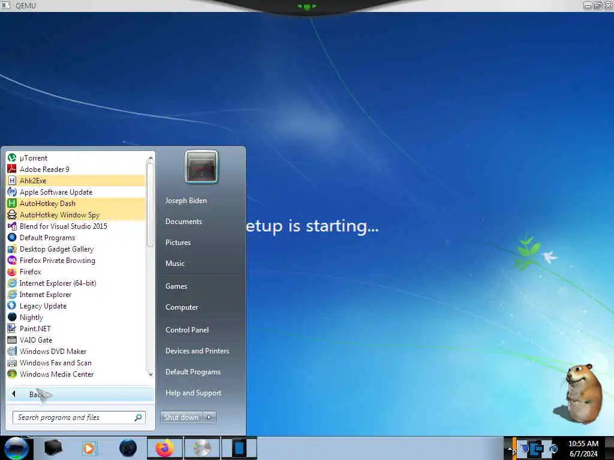This screenshot has height=460, width=614.
Task: Launch Firefox icon from the programs list
Action: [12, 272]
